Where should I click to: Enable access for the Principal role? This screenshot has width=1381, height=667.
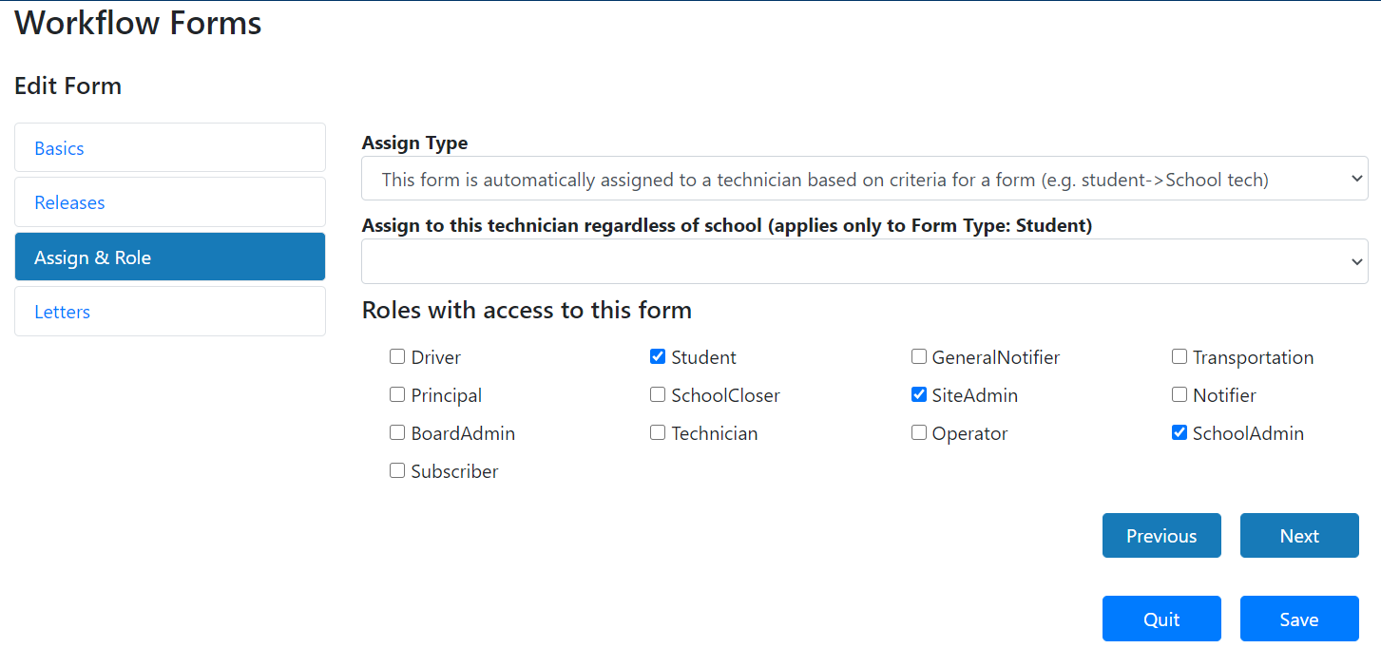(397, 394)
